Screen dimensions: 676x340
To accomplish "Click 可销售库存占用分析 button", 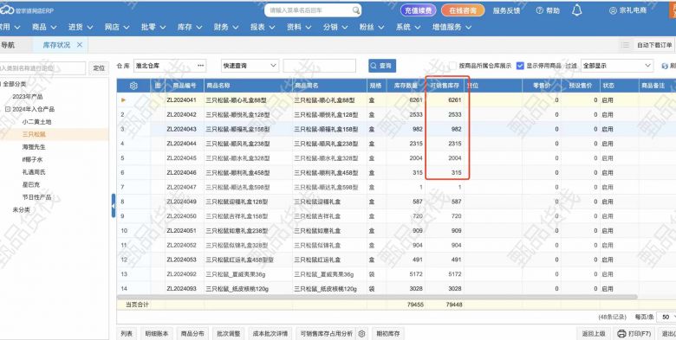I will (x=327, y=334).
